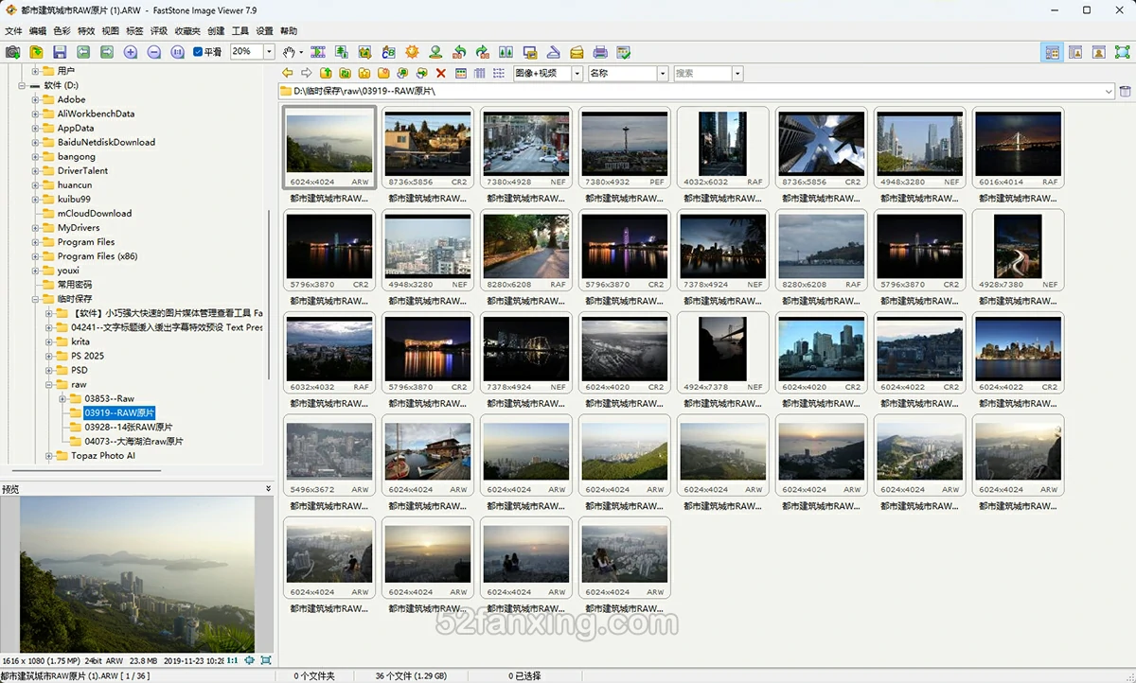1136x683 pixels.
Task: Open the compare selected images icon
Action: coord(506,52)
